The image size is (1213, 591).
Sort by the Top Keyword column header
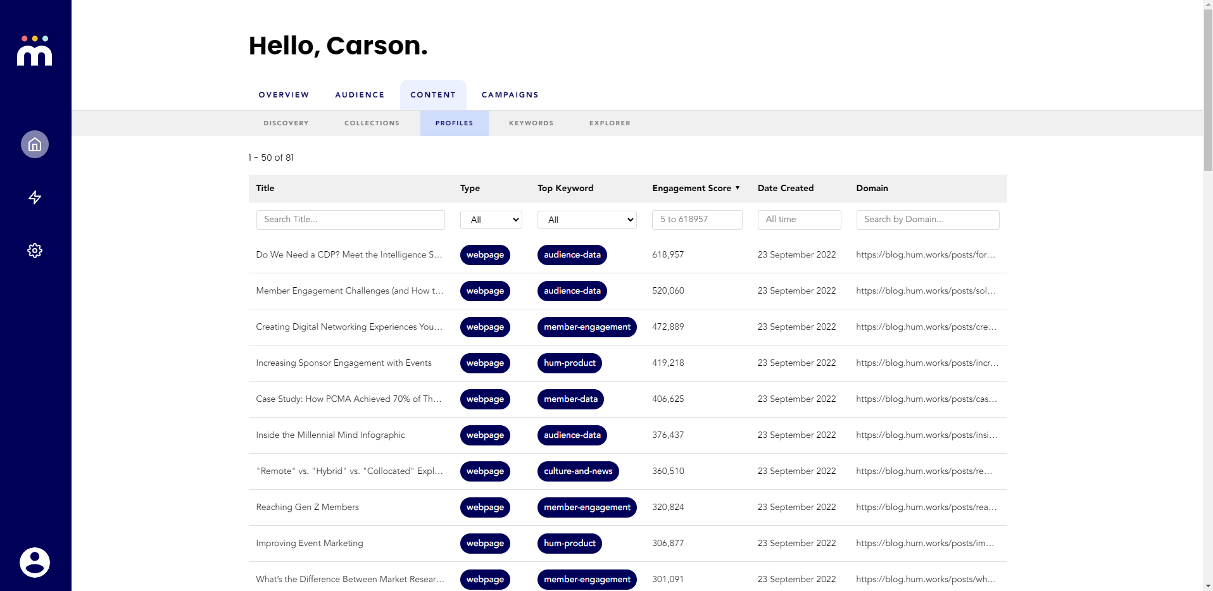point(565,188)
